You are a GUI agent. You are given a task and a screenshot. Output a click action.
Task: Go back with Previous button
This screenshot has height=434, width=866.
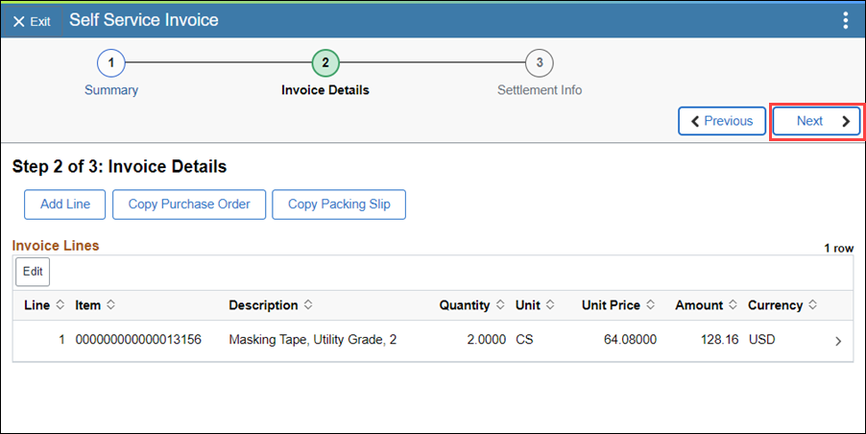click(x=722, y=121)
